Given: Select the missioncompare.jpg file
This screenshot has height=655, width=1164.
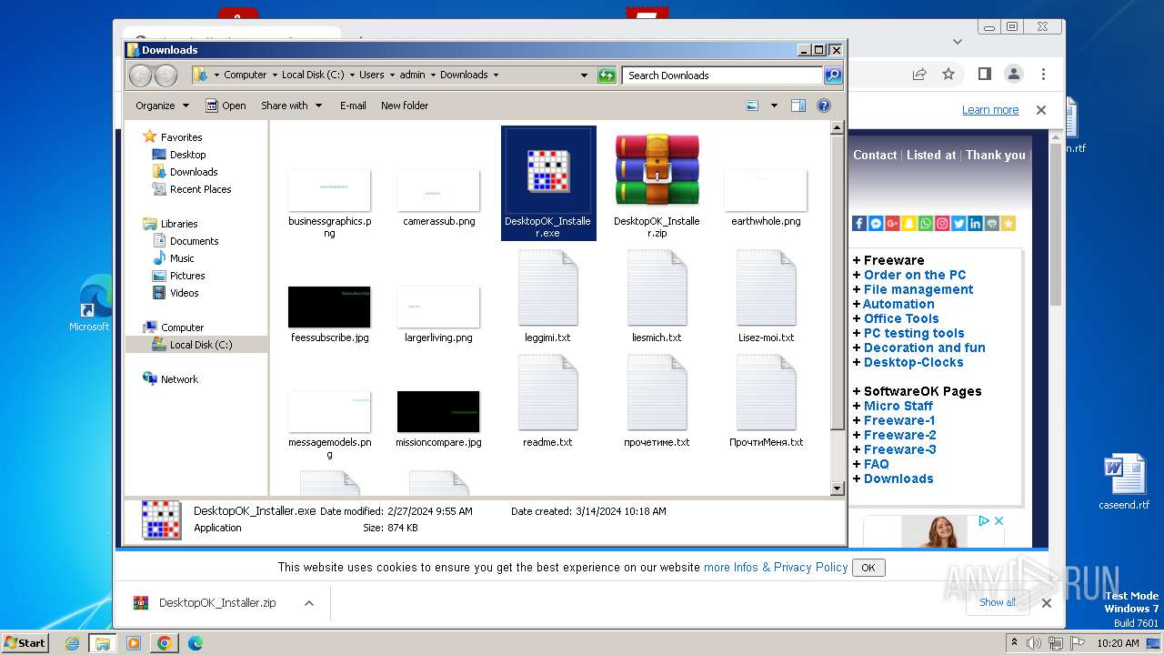Looking at the screenshot, I should (438, 411).
